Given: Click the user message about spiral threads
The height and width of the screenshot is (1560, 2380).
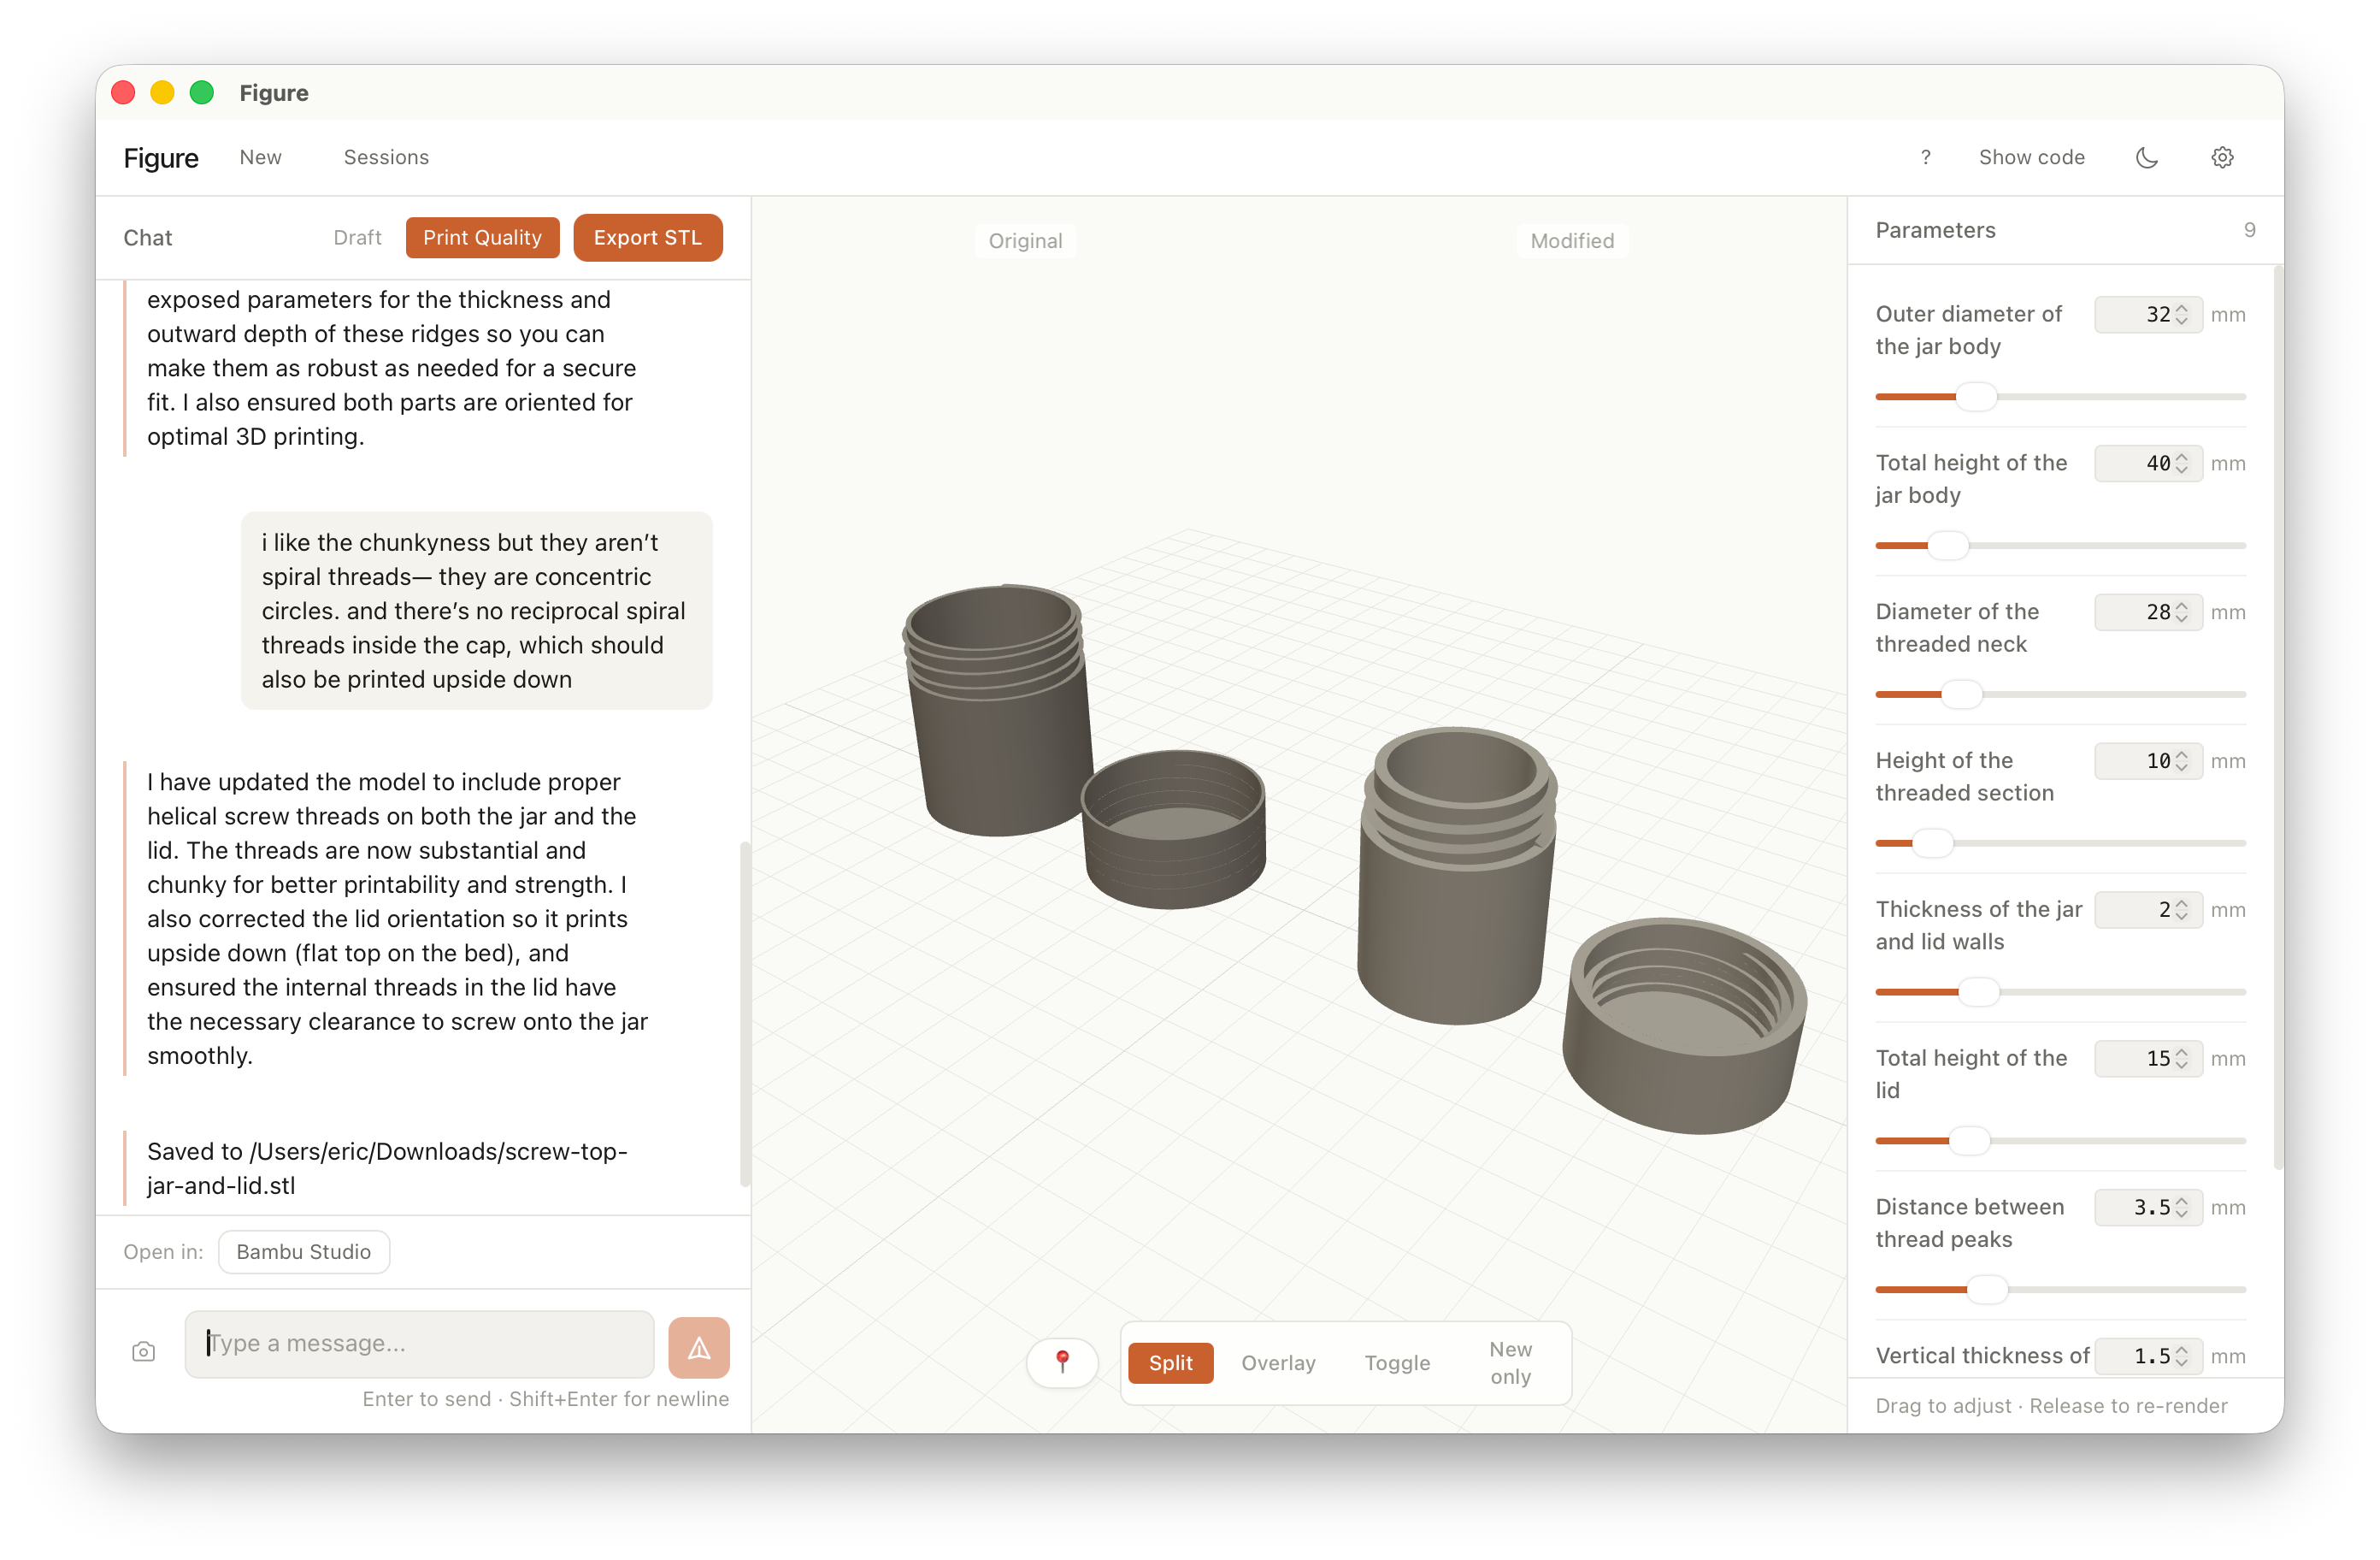Looking at the screenshot, I should pos(476,611).
